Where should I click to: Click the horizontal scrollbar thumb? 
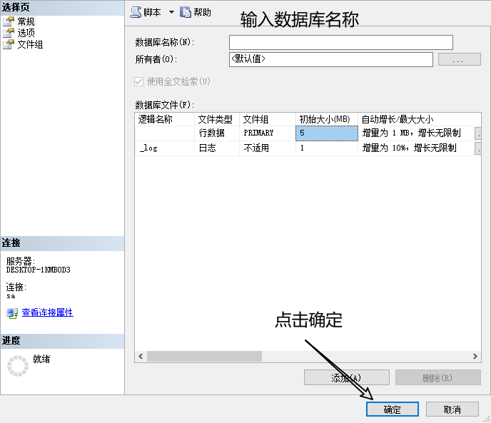pos(204,357)
